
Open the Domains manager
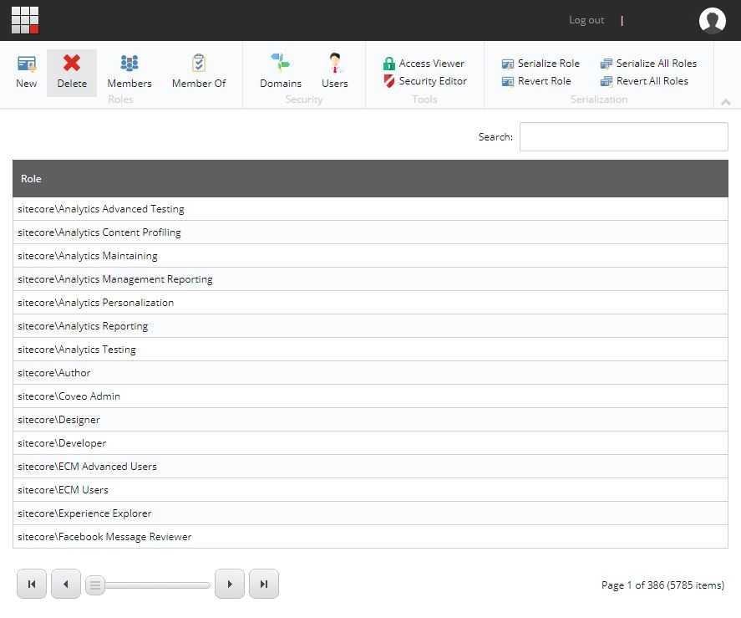tap(281, 71)
